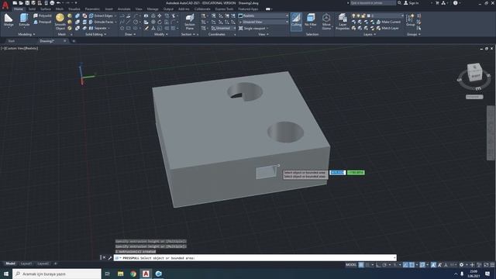Open the AutoCAD application menu
496x279 pixels.
[5, 5]
